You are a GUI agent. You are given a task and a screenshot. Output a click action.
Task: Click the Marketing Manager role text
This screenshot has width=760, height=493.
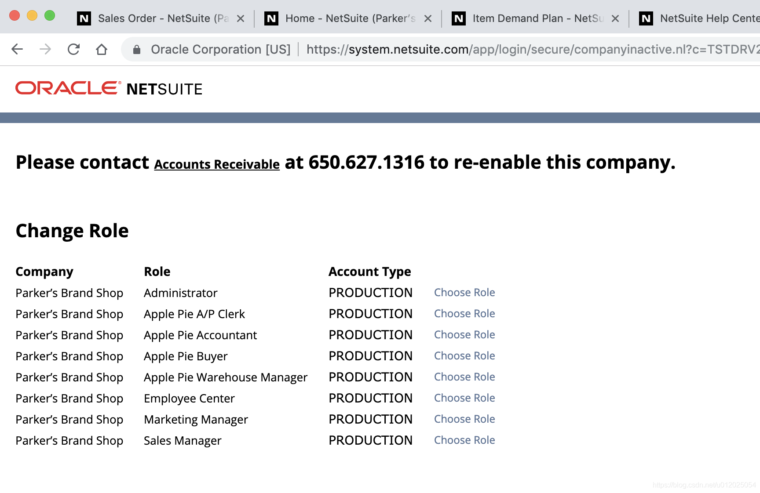196,420
